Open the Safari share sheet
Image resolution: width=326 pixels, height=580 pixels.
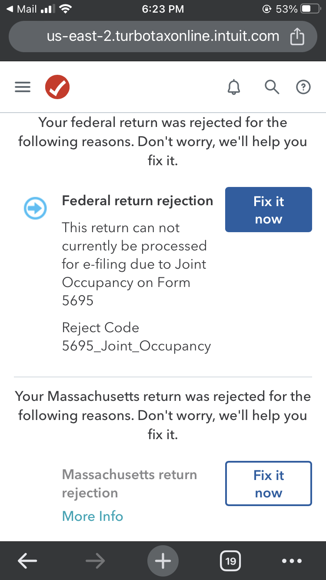tap(297, 36)
